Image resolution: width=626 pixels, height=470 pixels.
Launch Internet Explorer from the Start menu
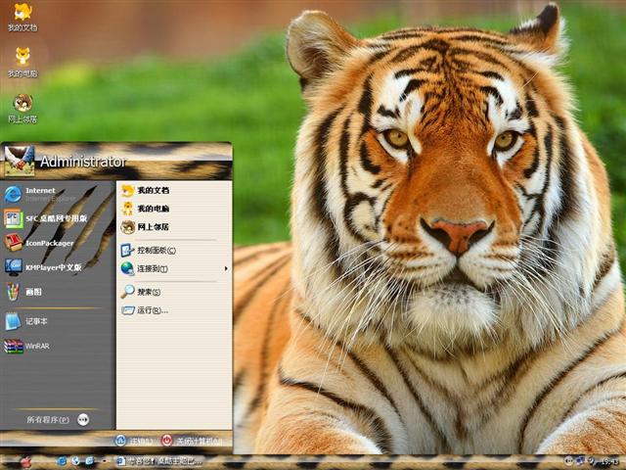pos(40,194)
